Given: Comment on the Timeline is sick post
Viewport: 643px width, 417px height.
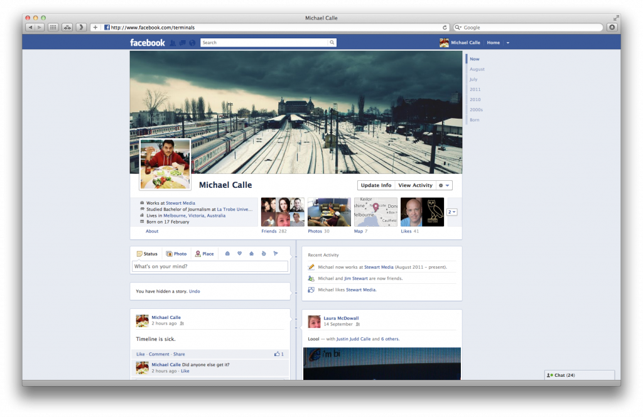Looking at the screenshot, I should (159, 354).
